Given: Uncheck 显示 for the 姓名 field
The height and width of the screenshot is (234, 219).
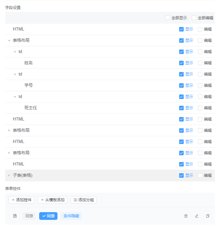Looking at the screenshot, I should pos(181,63).
